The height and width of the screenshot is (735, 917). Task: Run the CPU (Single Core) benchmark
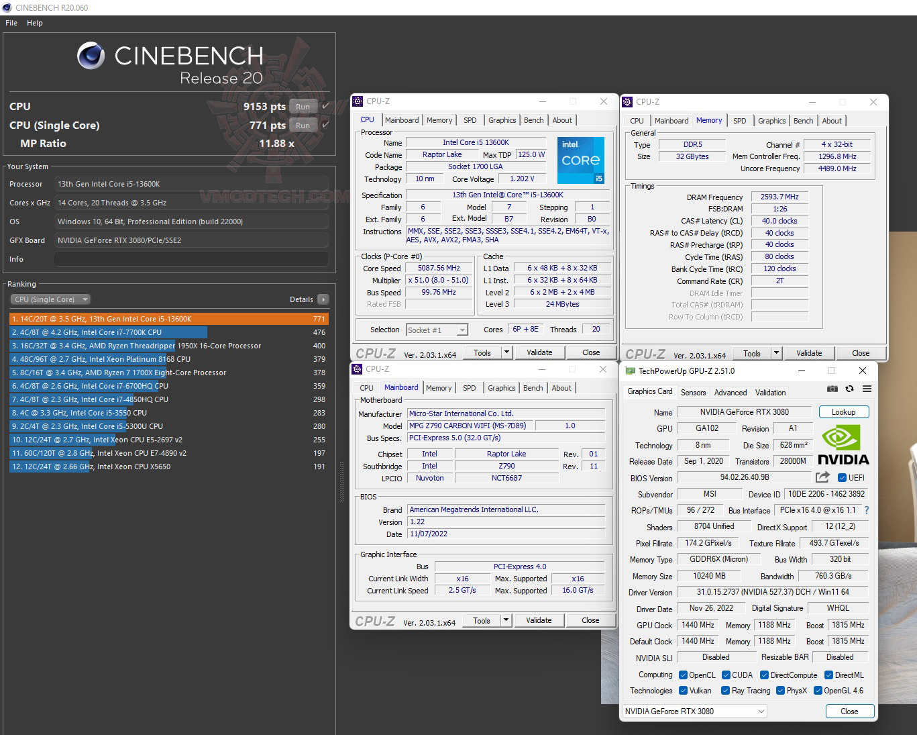[303, 125]
